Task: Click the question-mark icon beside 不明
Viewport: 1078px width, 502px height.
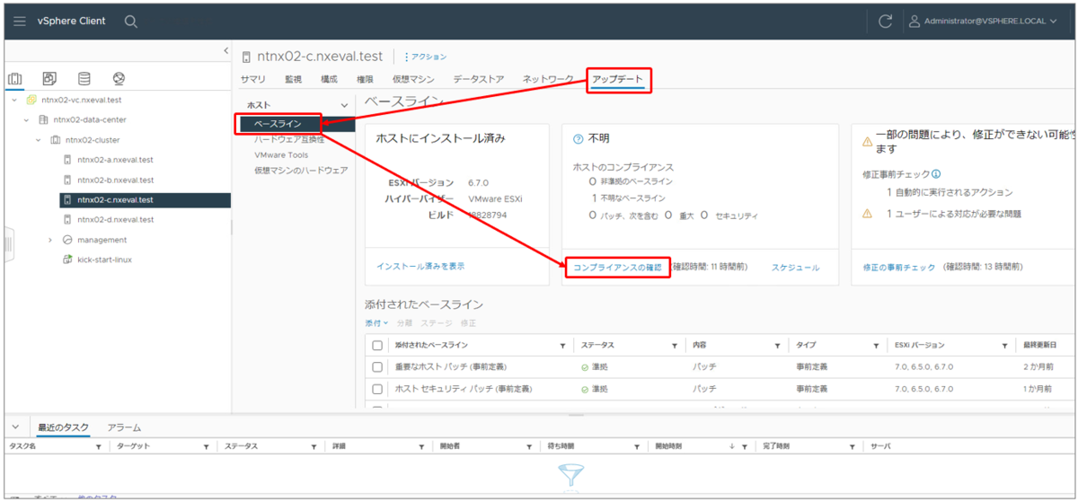Action: (579, 140)
